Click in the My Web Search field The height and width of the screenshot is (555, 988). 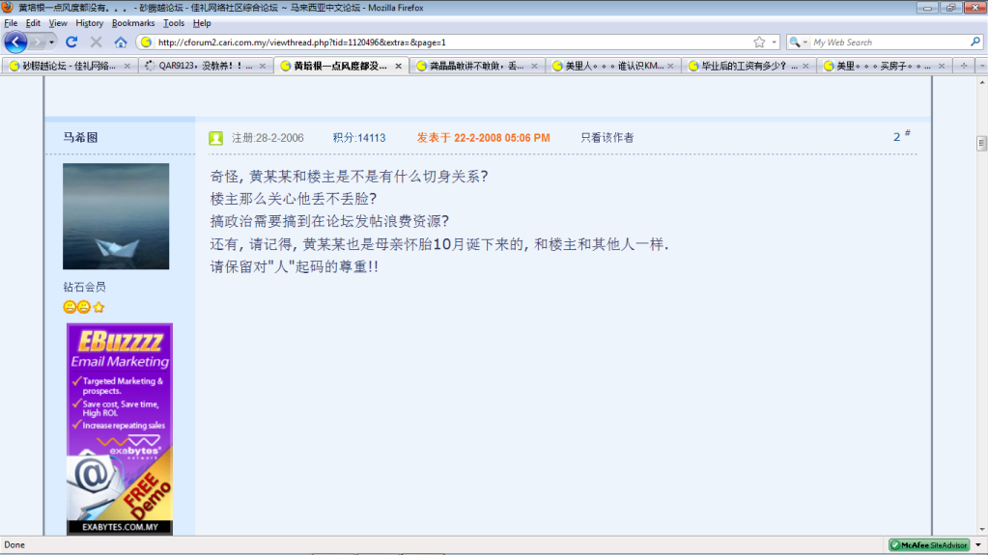pyautogui.click(x=889, y=42)
